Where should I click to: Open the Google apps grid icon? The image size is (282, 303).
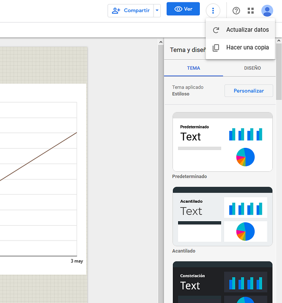click(251, 10)
